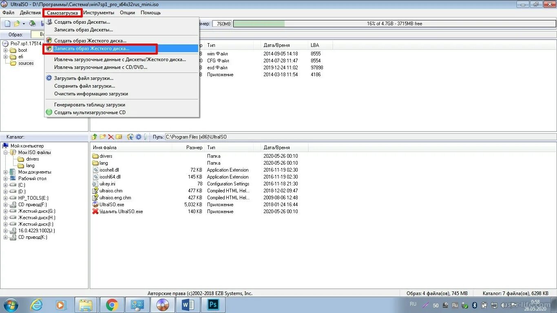Open Photoshop from the taskbar
Viewport: 557px width, 313px height.
point(214,305)
